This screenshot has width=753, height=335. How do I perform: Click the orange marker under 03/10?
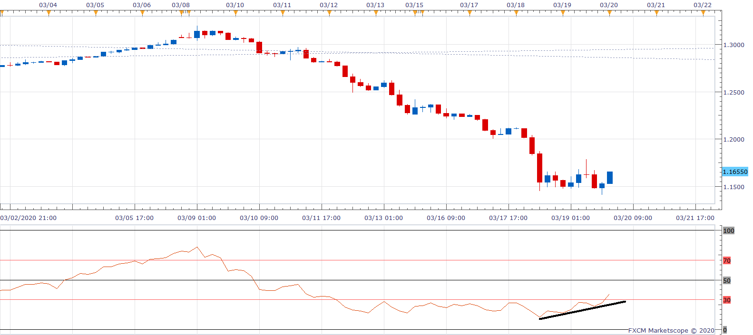235,13
